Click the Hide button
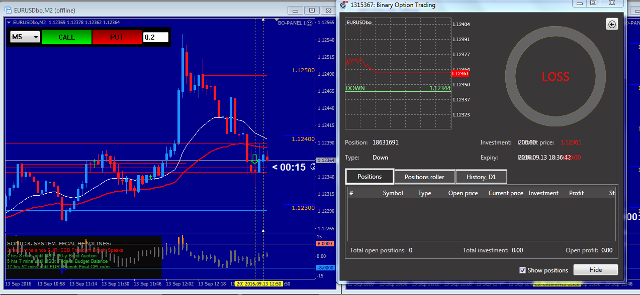Image resolution: width=640 pixels, height=295 pixels. point(596,270)
